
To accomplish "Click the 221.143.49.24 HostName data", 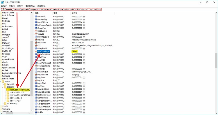I will 78,43.
